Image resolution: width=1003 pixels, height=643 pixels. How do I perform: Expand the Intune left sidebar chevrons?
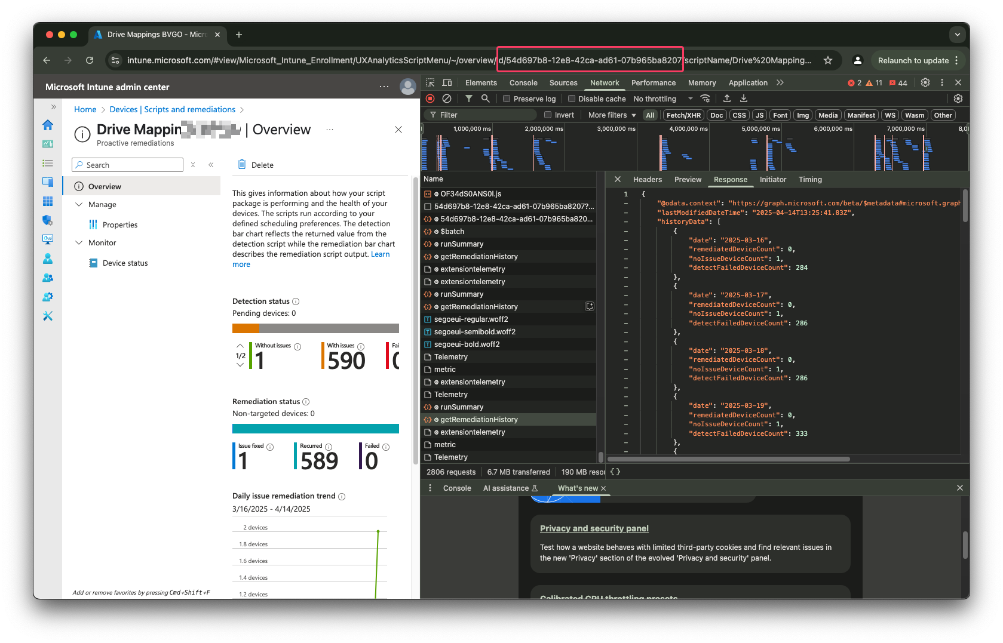(54, 107)
